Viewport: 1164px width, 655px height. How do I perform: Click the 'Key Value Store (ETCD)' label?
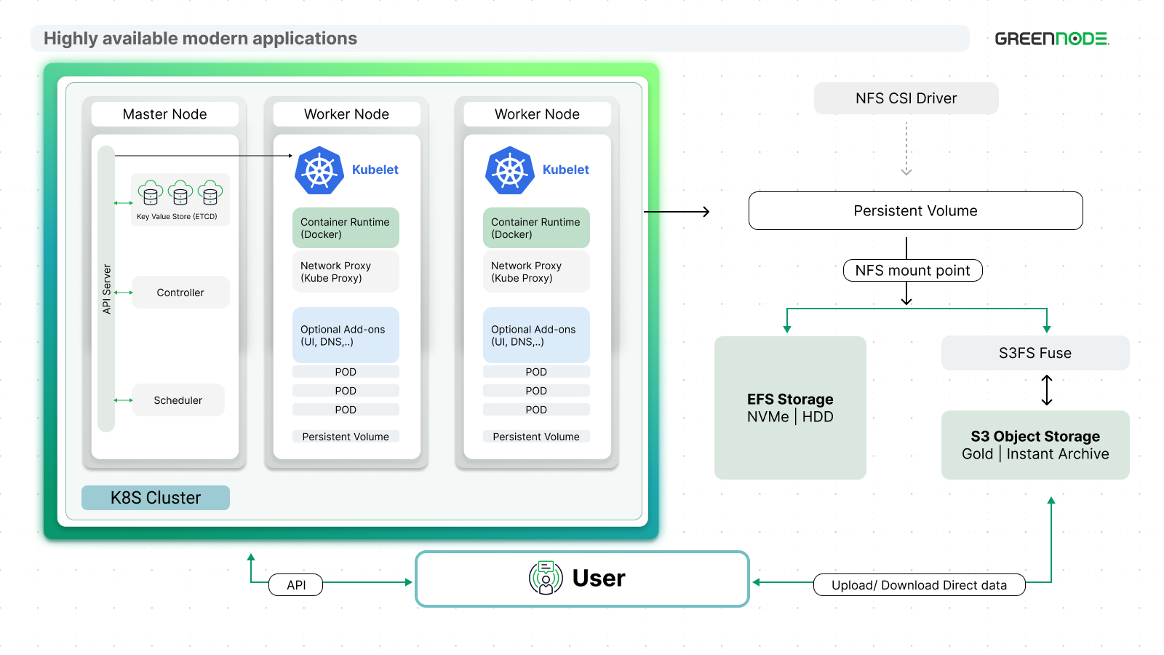pos(177,216)
